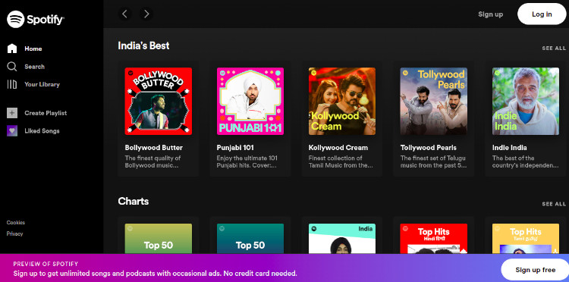Image resolution: width=569 pixels, height=282 pixels.
Task: See all of India's Best playlists
Action: [x=554, y=49]
